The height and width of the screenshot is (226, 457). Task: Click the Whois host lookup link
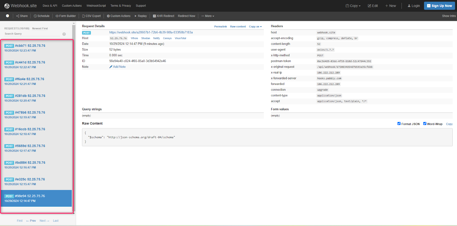tap(134, 38)
